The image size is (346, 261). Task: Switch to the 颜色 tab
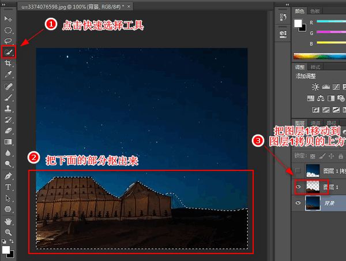(300, 11)
